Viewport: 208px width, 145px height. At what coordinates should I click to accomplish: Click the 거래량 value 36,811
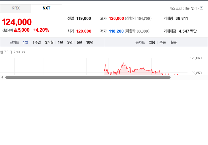point(182,18)
